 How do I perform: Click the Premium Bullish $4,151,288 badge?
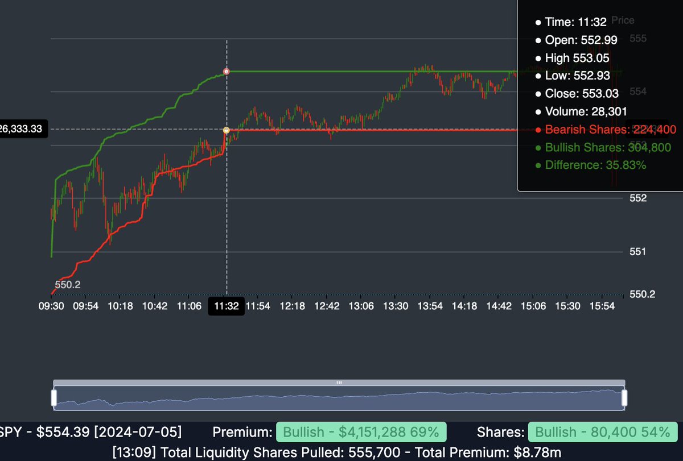360,432
